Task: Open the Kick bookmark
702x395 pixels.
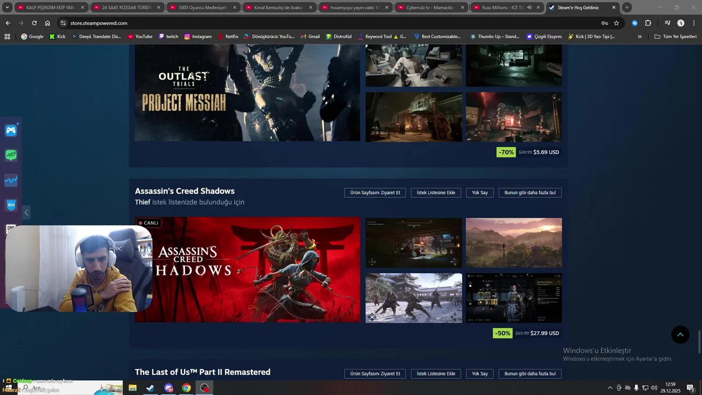Action: [x=57, y=36]
